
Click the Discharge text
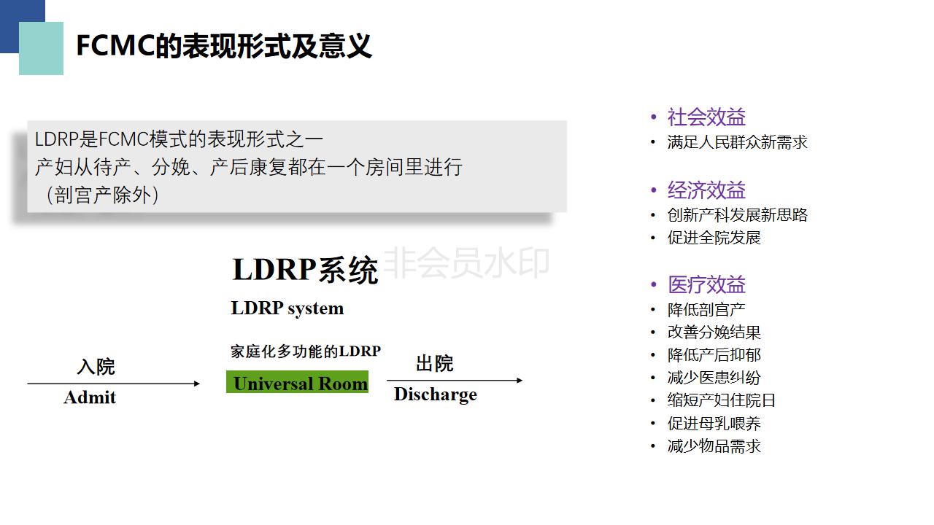(x=435, y=394)
